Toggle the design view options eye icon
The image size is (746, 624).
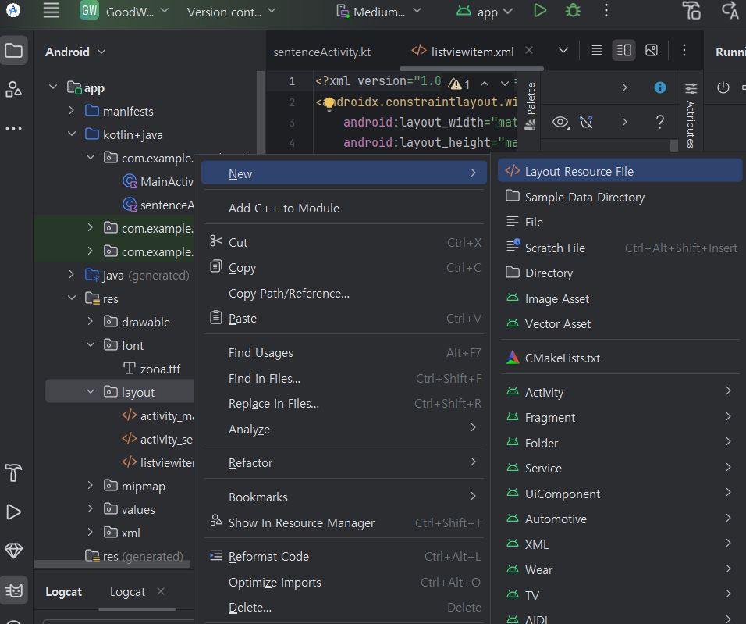[561, 123]
